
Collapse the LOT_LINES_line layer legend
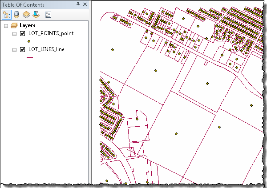15,49
